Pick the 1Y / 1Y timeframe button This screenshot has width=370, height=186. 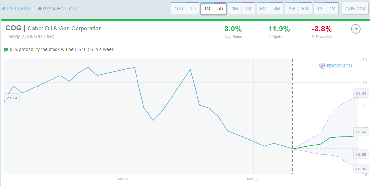point(326,8)
